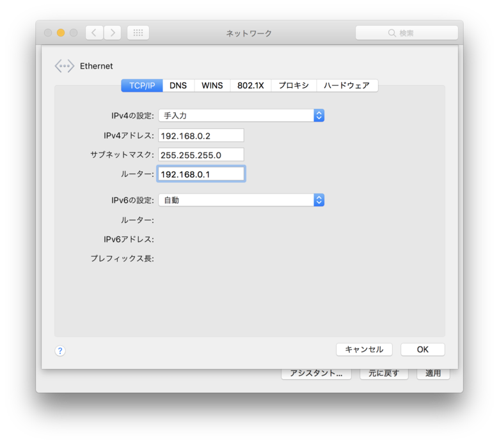The image size is (499, 444).
Task: Open the DNS tab
Action: 178,85
